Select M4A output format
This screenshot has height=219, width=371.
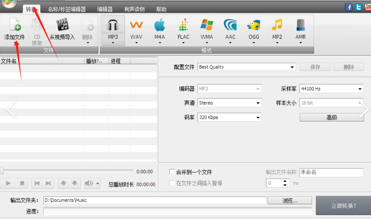(160, 25)
